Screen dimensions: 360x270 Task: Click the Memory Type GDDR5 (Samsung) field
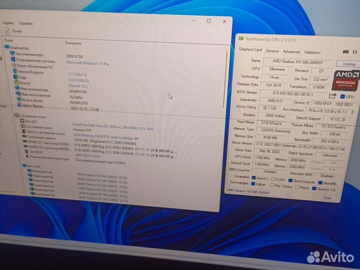point(275,130)
